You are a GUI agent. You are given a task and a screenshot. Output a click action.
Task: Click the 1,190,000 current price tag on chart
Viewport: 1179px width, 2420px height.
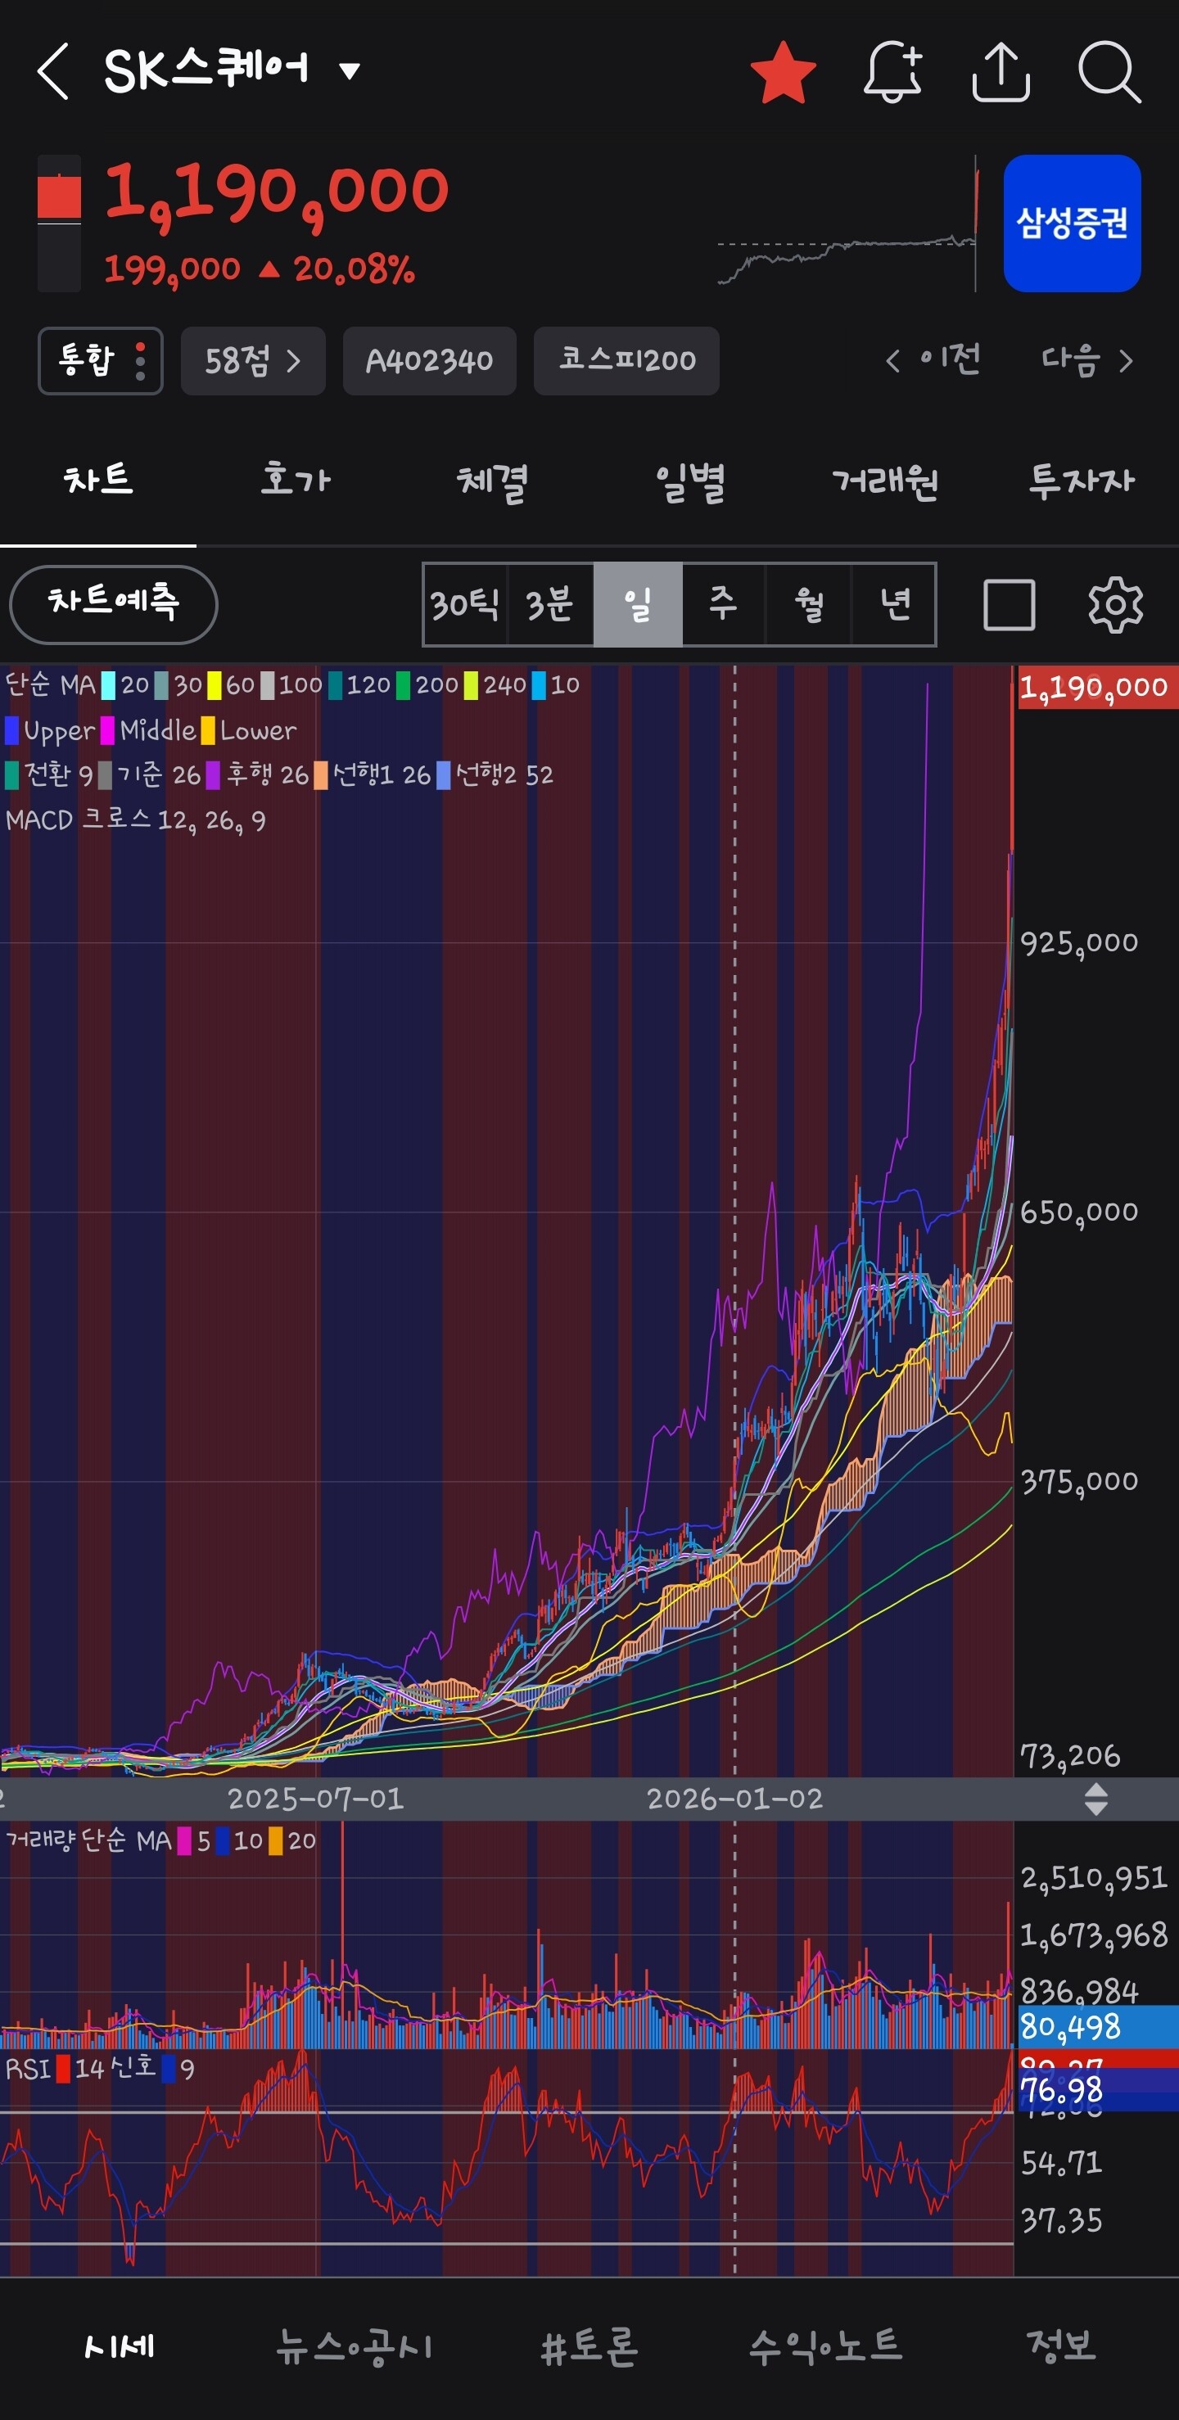(x=1097, y=688)
